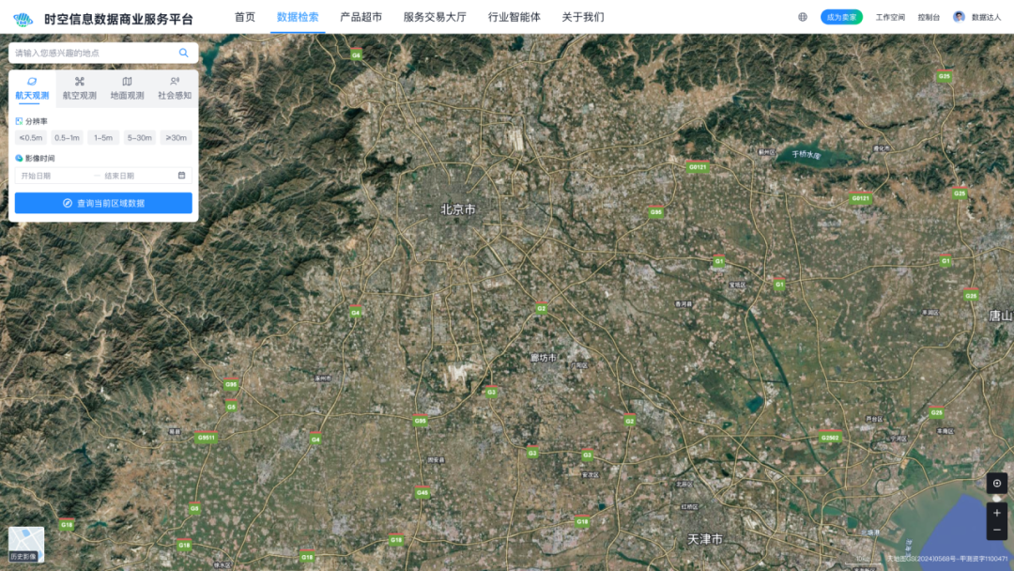Zoom out with the minus button
Viewport: 1014px width, 571px height.
(997, 531)
